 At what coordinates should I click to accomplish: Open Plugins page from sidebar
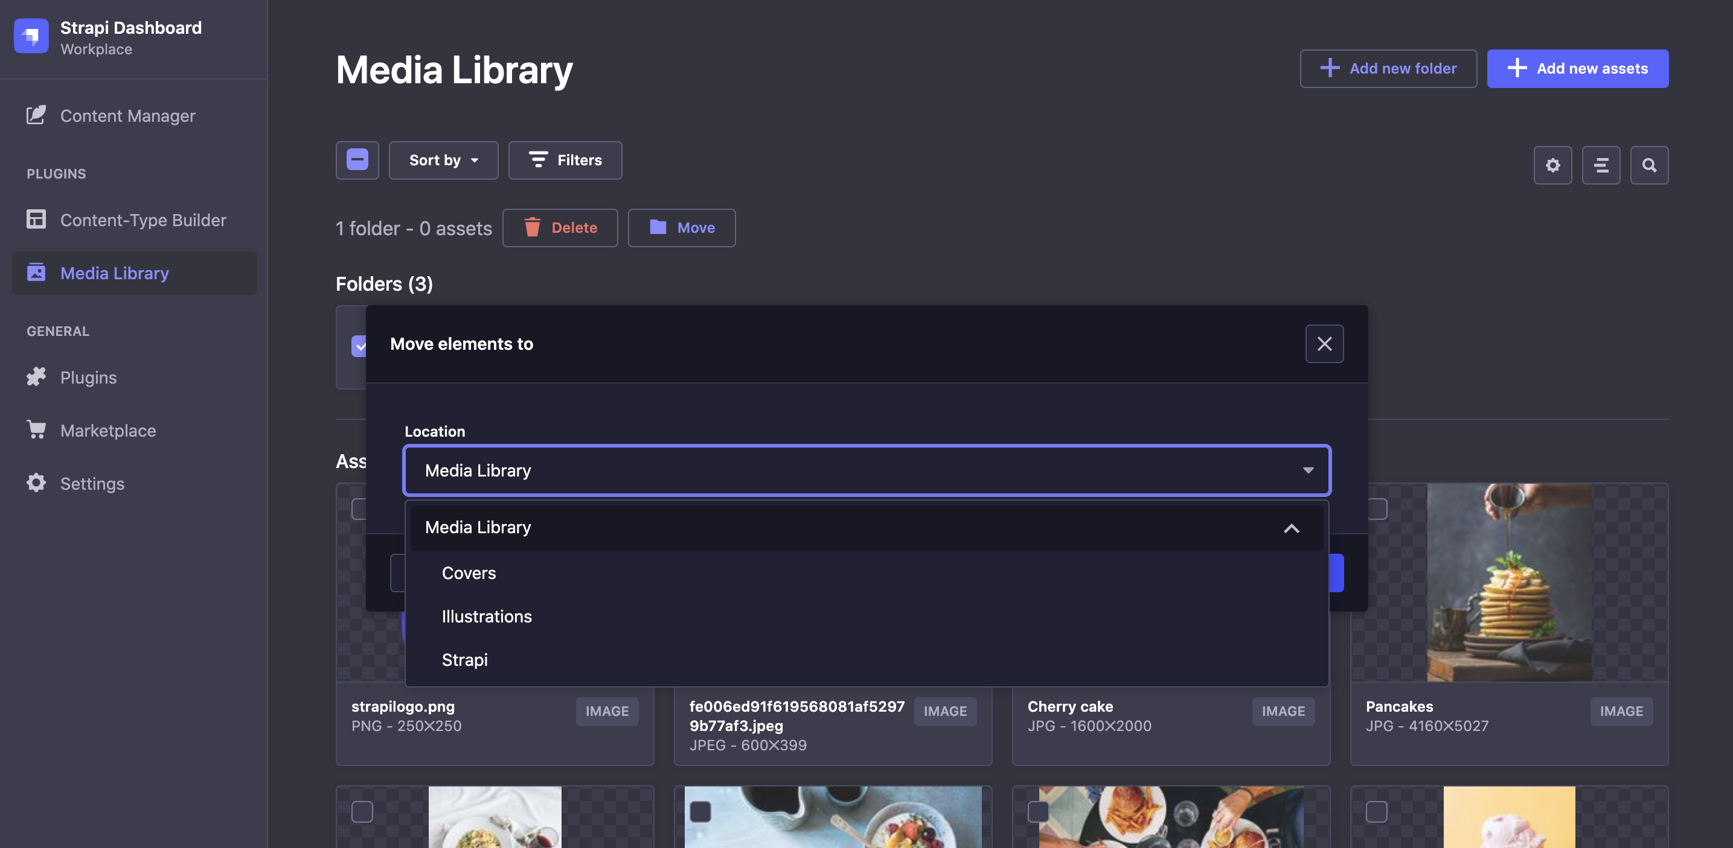tap(88, 377)
